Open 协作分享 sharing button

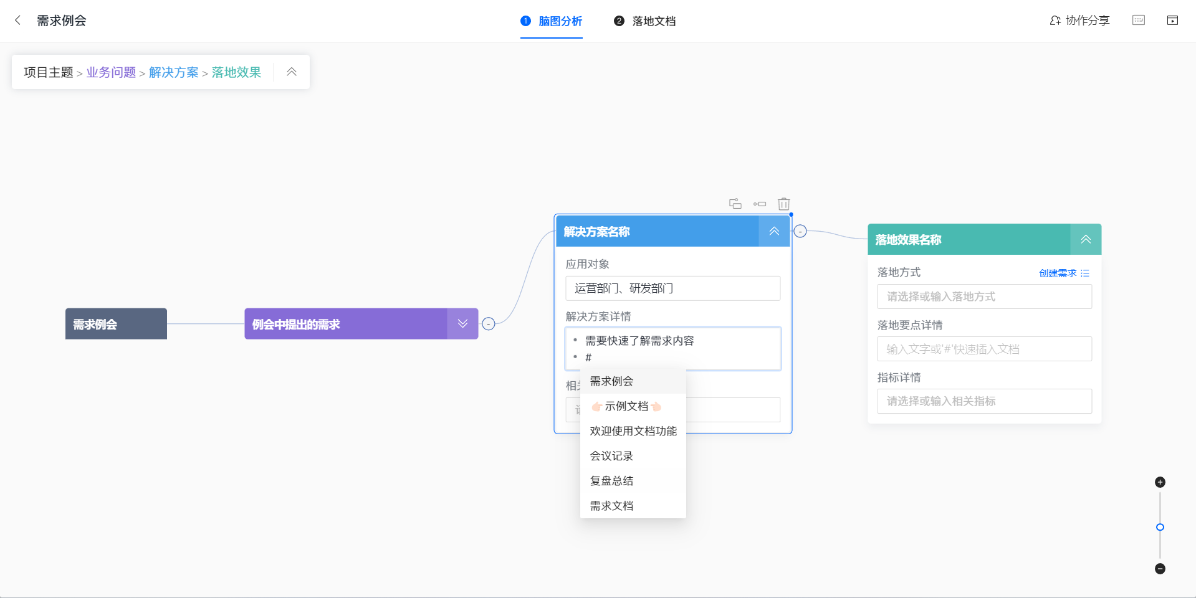coord(1079,21)
